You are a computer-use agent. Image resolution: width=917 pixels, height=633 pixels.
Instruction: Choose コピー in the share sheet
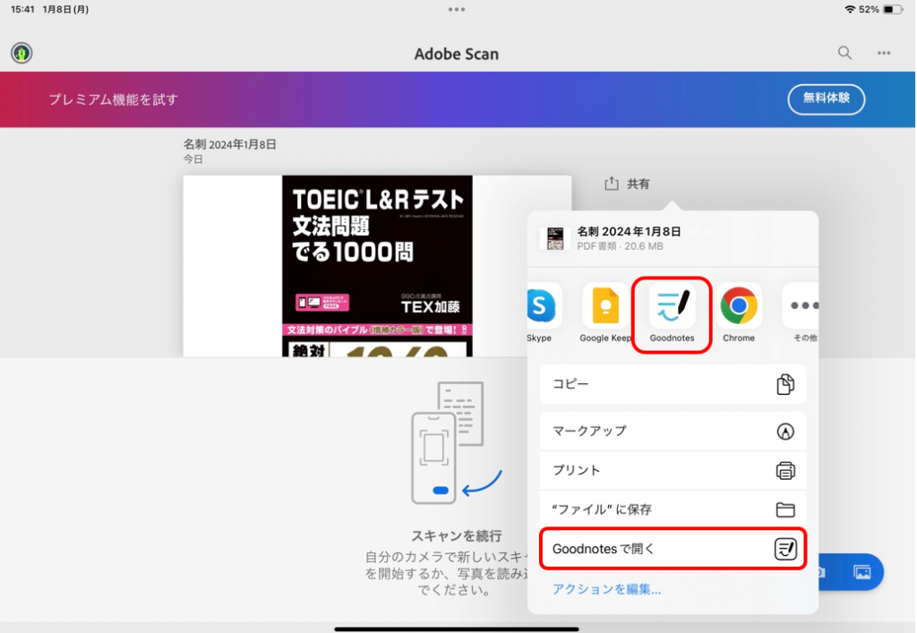[673, 385]
